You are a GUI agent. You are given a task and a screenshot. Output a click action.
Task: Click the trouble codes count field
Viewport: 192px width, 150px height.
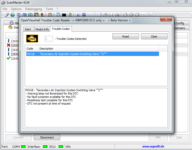[x=49, y=39]
